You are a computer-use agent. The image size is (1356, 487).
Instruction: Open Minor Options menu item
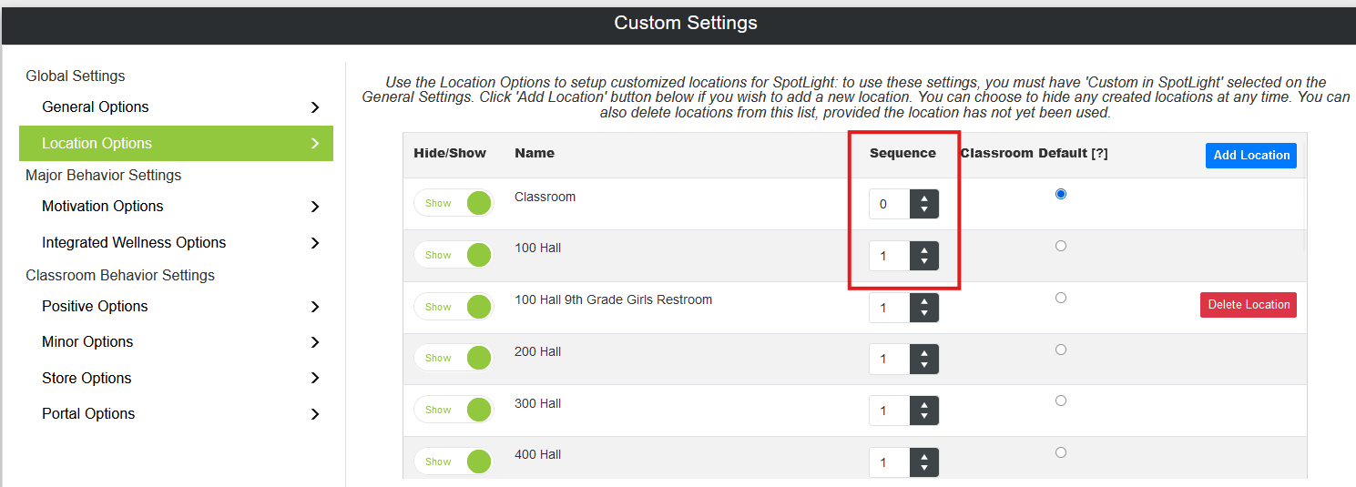176,342
